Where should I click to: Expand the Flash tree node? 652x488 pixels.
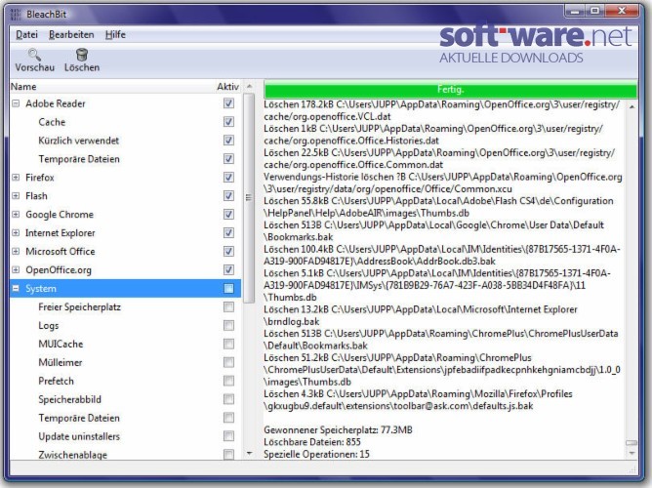coord(16,196)
